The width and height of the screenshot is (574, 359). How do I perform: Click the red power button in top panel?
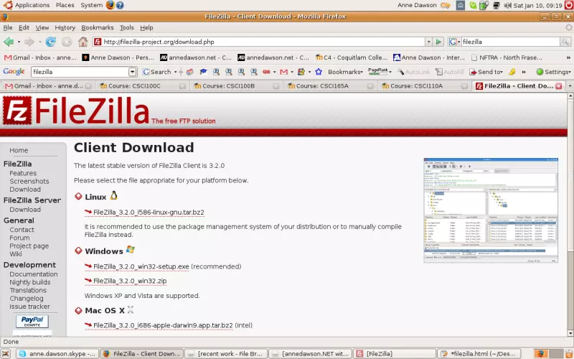pos(569,5)
